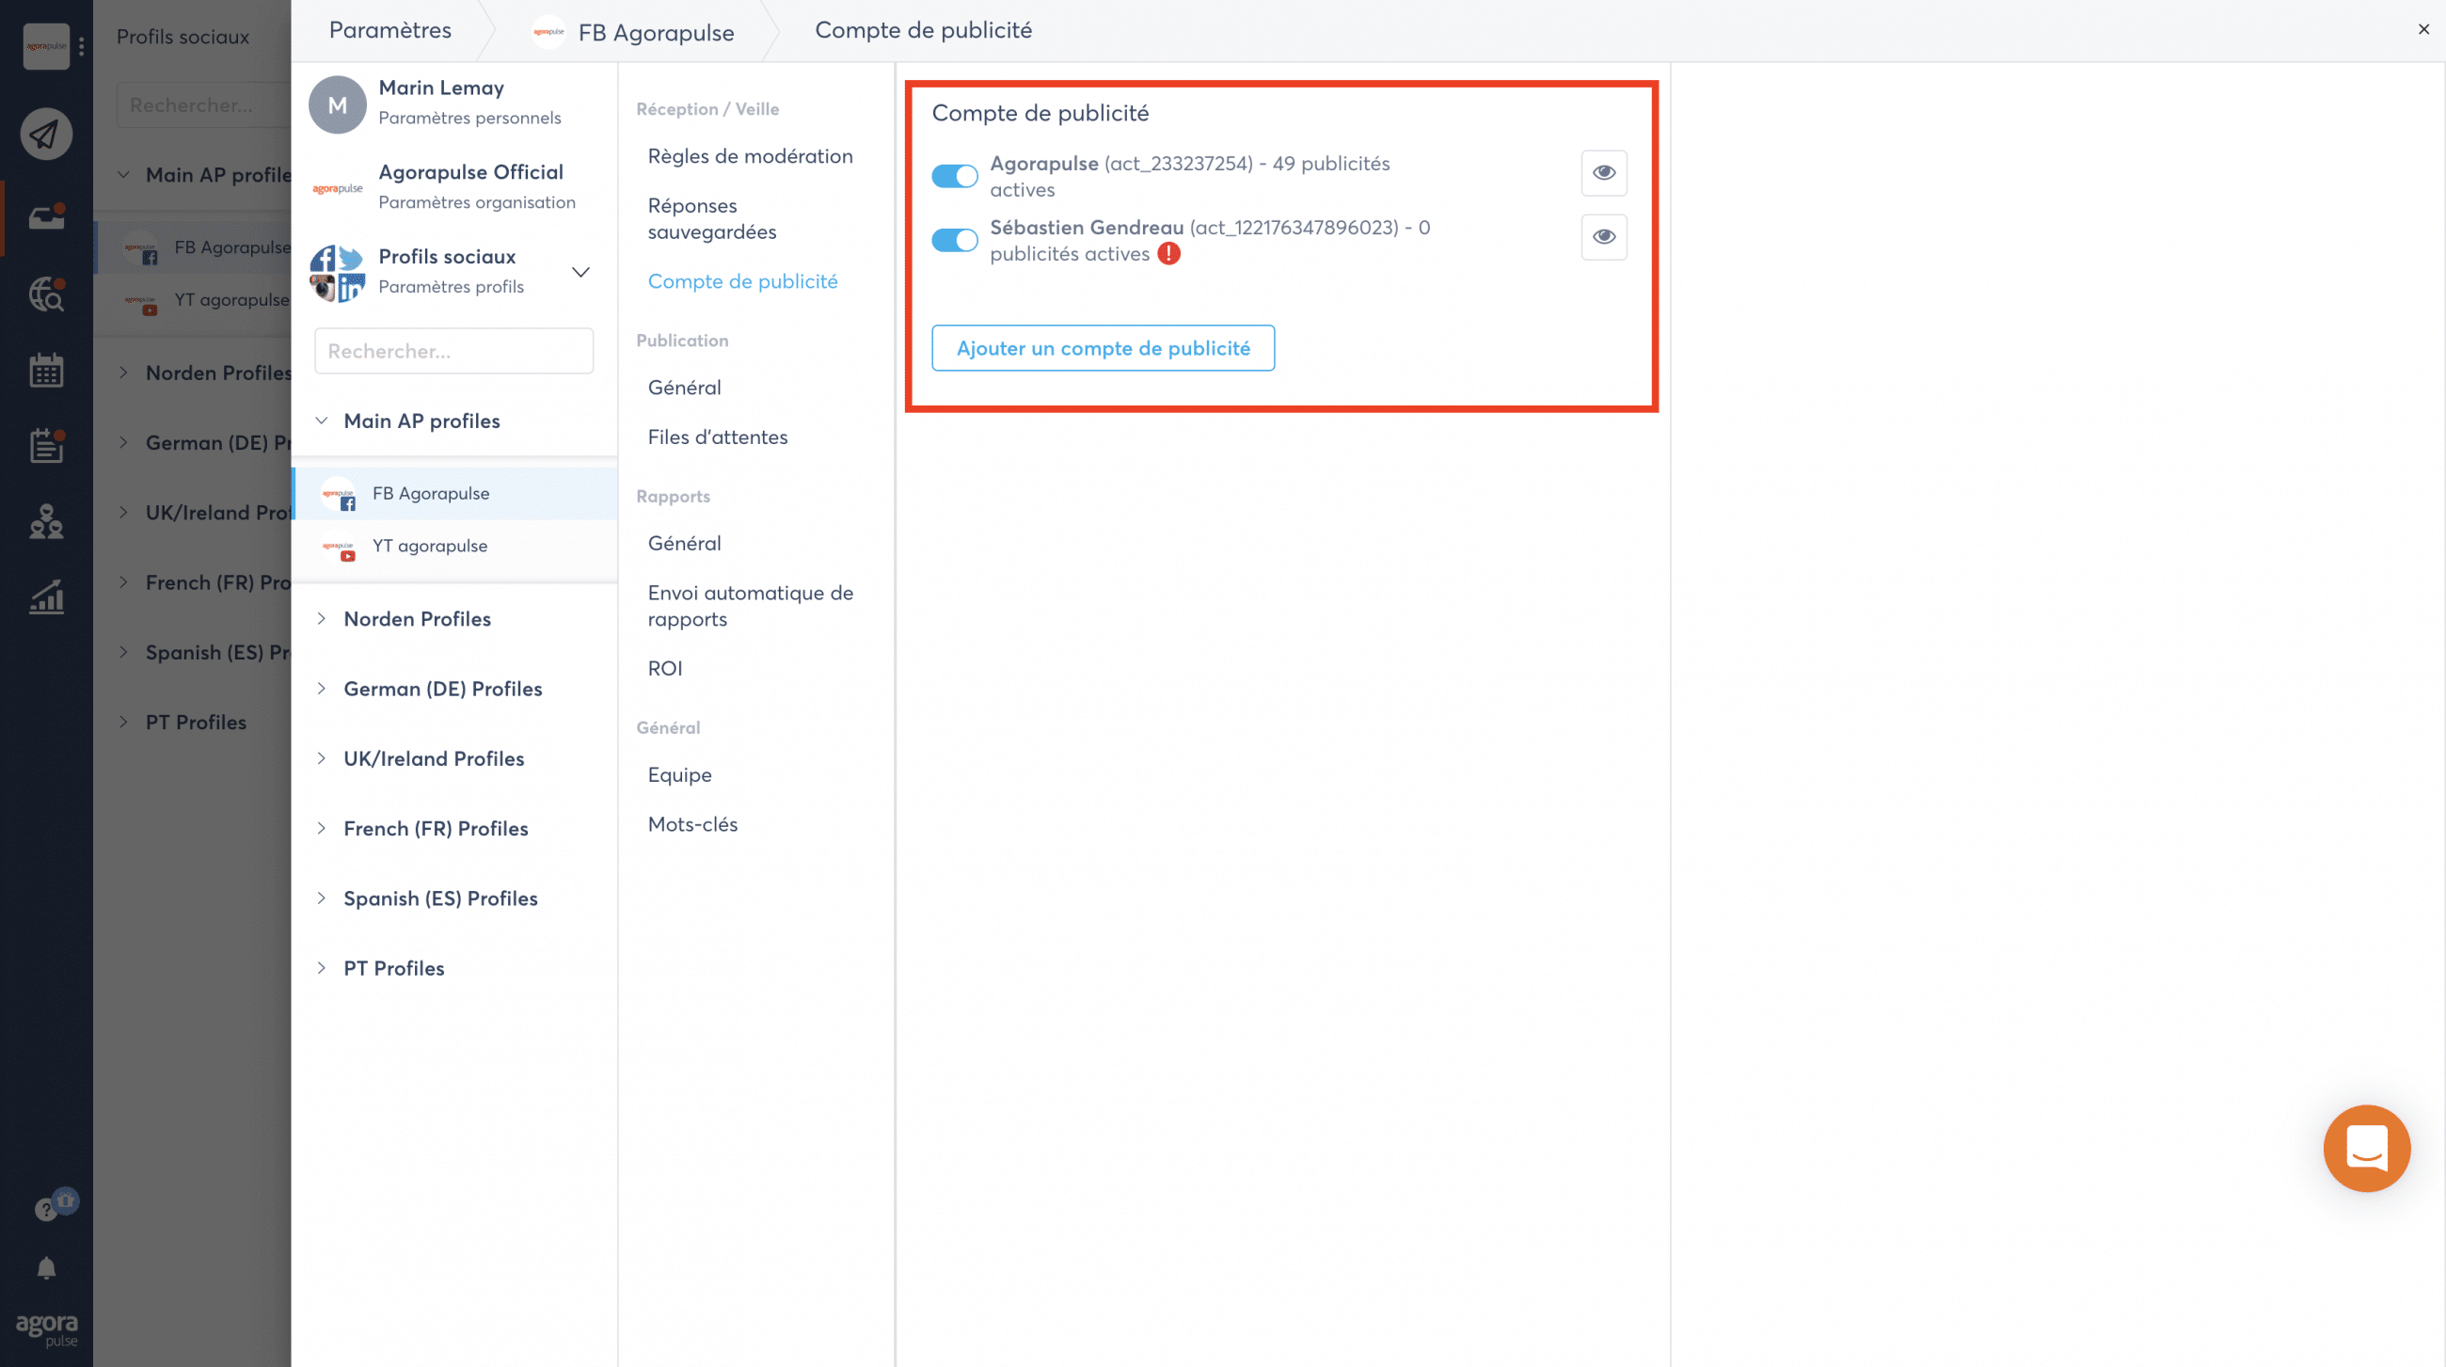This screenshot has height=1367, width=2446.
Task: Open Files d'attentes publication settings
Action: [718, 437]
